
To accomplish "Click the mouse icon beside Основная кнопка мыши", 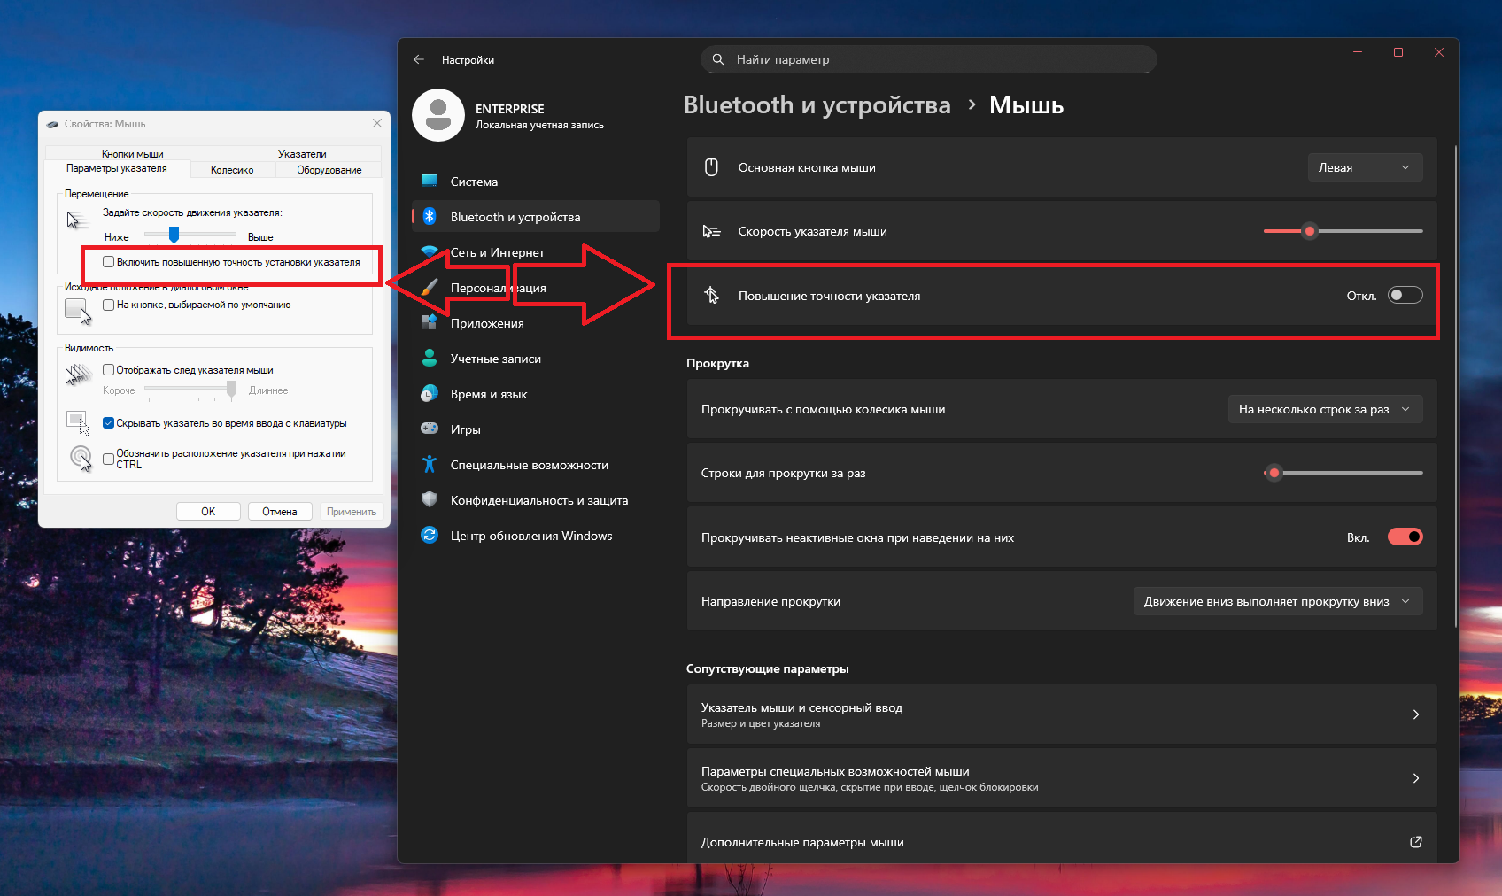I will [x=711, y=167].
